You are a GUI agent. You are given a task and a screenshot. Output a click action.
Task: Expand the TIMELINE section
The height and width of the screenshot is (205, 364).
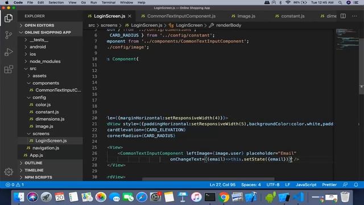(50, 170)
